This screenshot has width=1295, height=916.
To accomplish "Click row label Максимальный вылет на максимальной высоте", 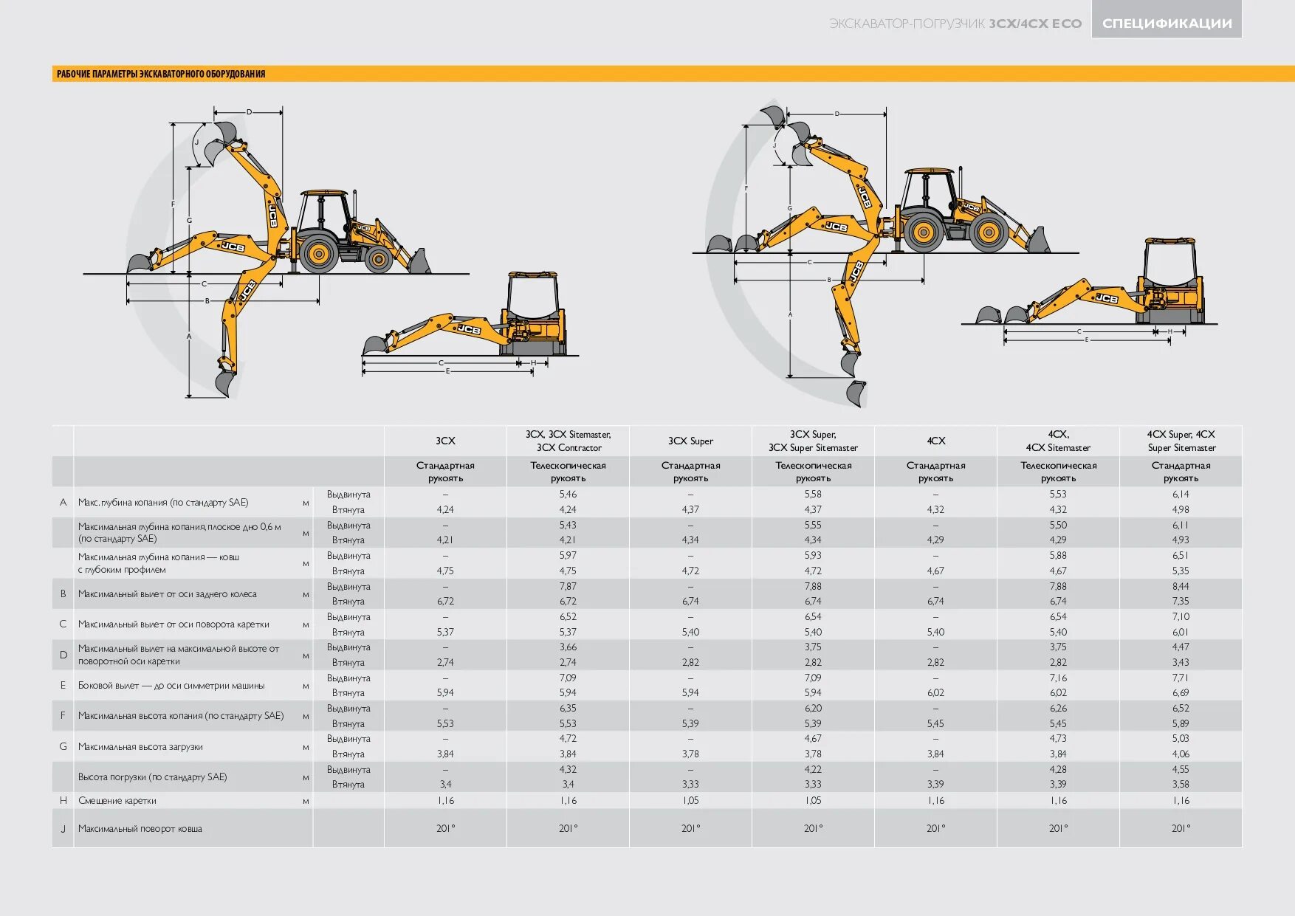I will (179, 655).
